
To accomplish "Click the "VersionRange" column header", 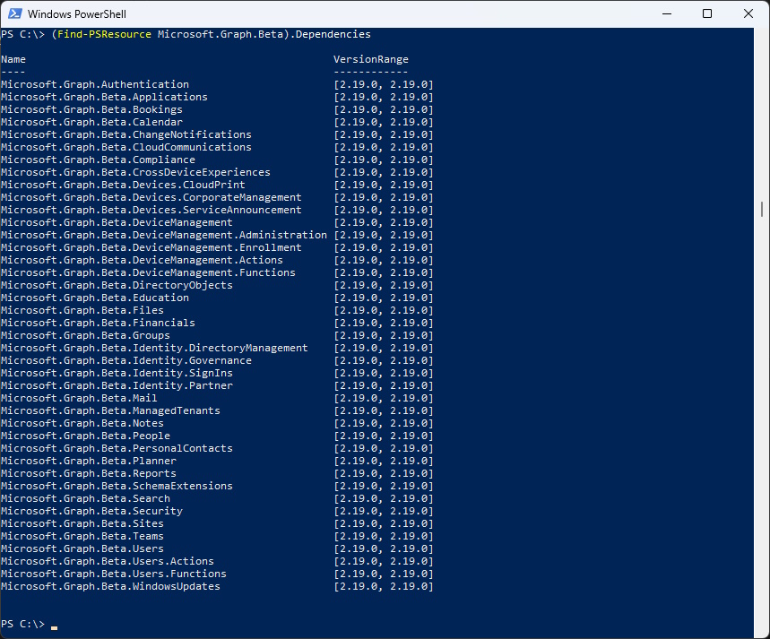I will (x=370, y=59).
